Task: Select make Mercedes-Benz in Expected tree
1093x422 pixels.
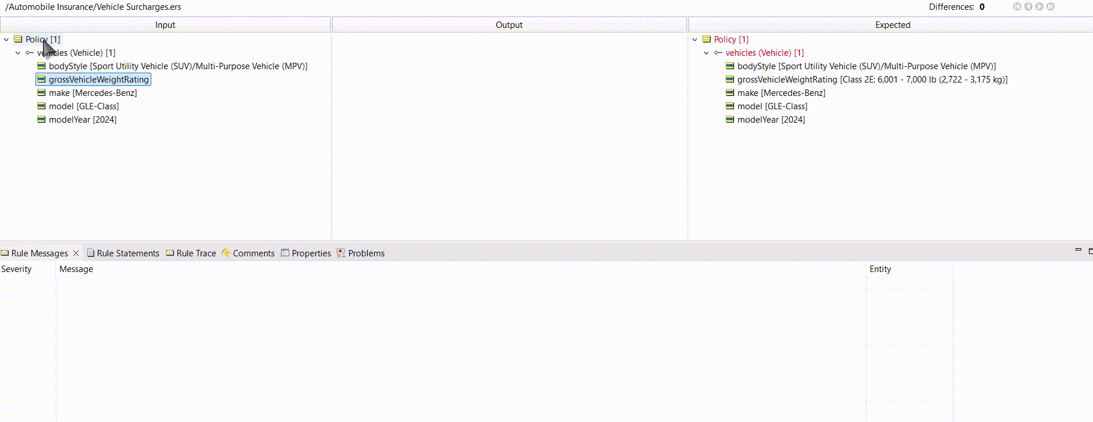Action: (x=780, y=93)
